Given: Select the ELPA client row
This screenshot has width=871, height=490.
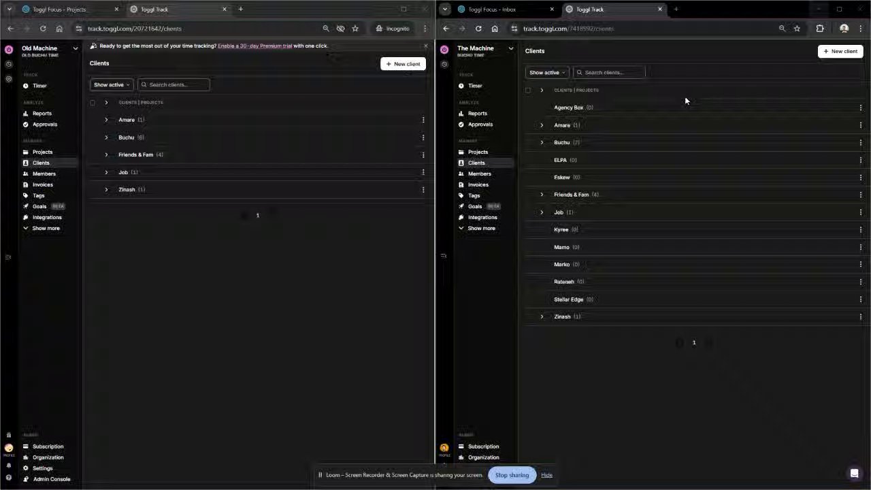Looking at the screenshot, I should coord(694,160).
